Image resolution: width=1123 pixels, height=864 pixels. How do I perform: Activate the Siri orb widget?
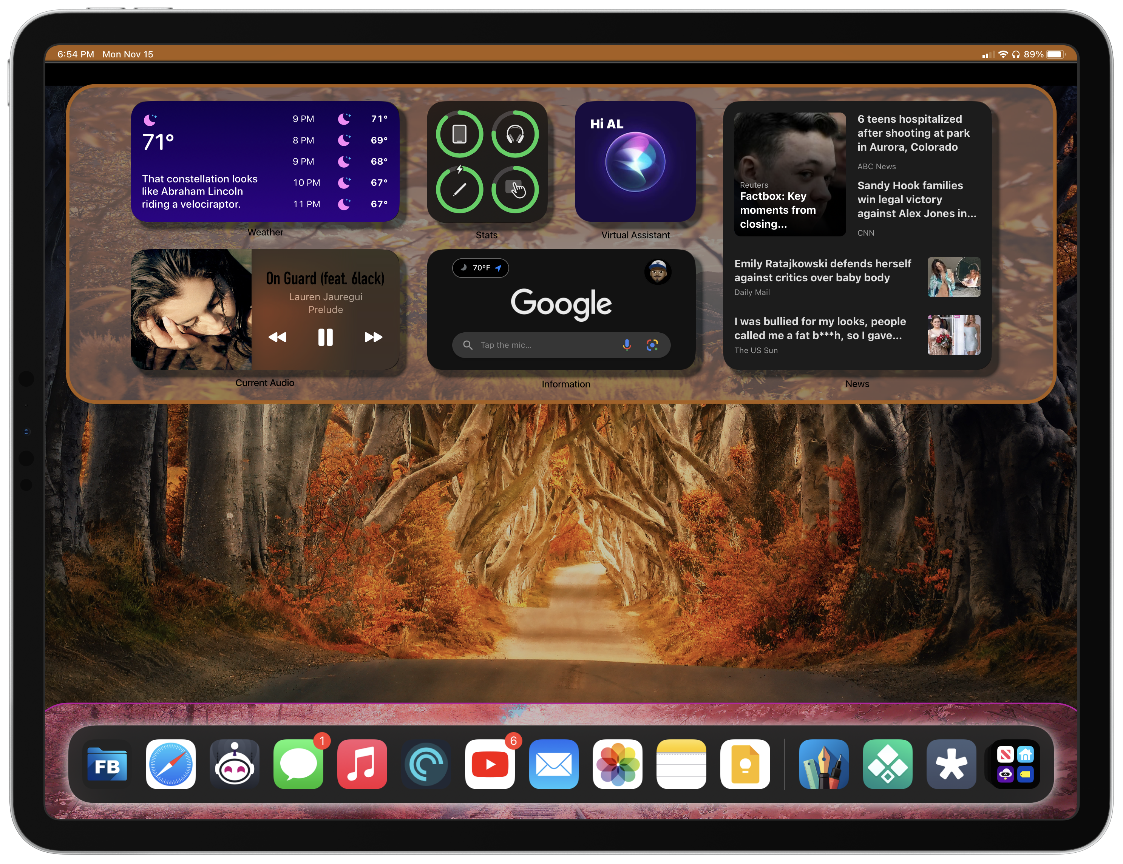pos(635,162)
